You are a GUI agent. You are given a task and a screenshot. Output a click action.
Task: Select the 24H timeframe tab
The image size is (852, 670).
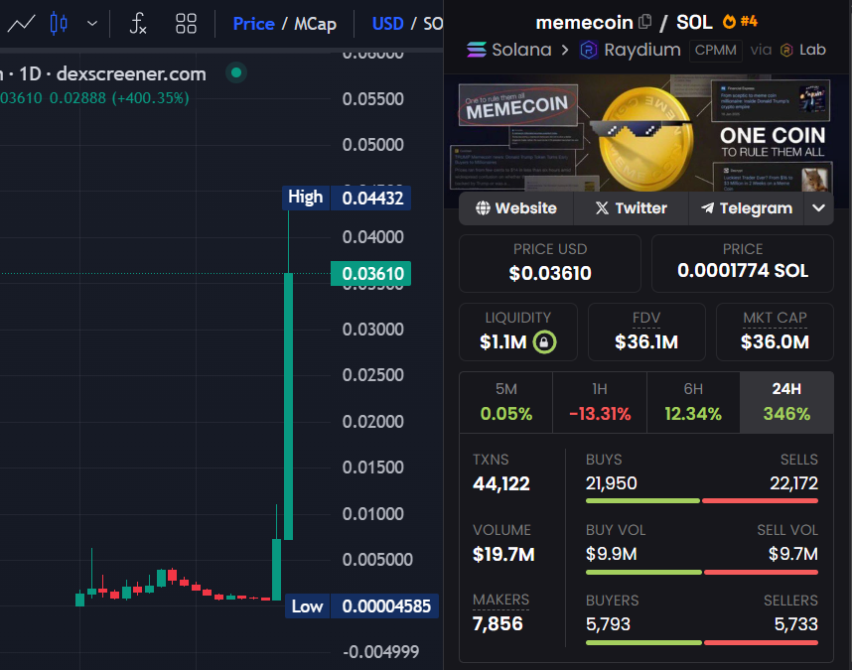pos(786,402)
